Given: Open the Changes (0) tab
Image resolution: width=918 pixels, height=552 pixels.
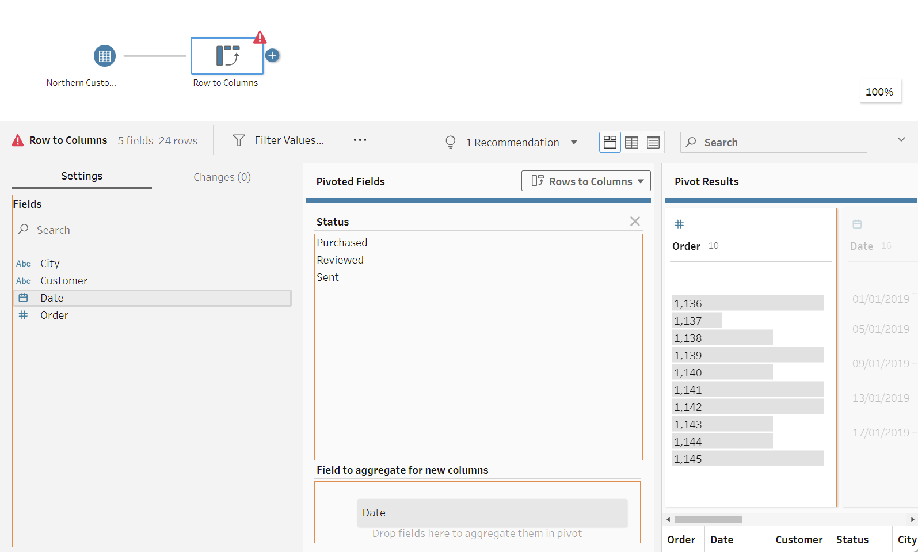Looking at the screenshot, I should pyautogui.click(x=222, y=177).
